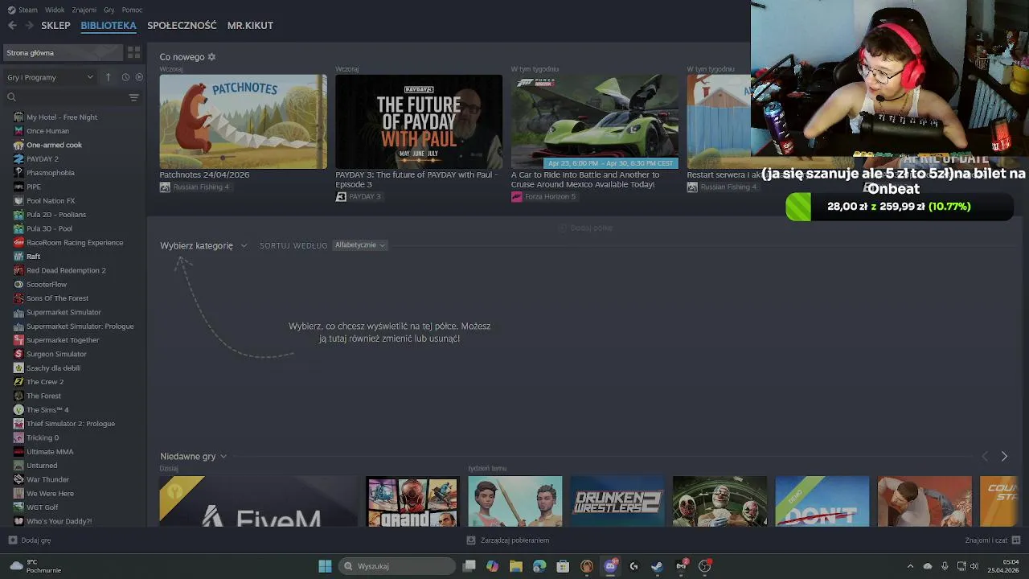1029x579 pixels.
Task: Open the Pomoc menu
Action: click(x=132, y=10)
